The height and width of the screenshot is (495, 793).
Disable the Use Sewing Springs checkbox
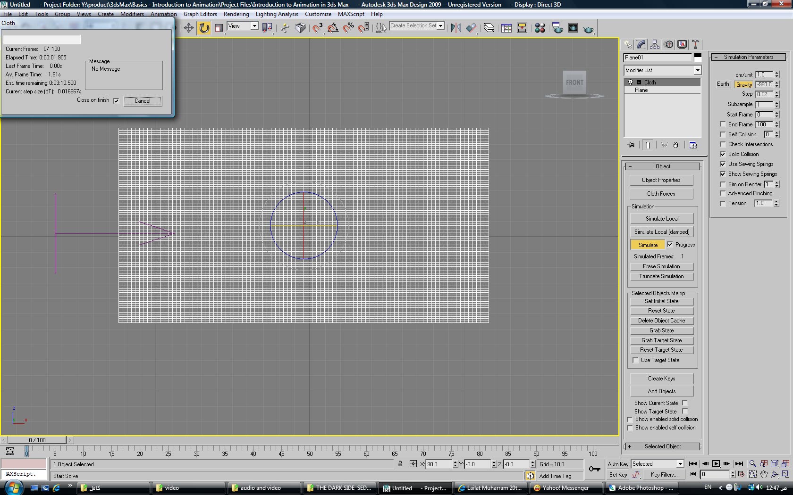723,164
